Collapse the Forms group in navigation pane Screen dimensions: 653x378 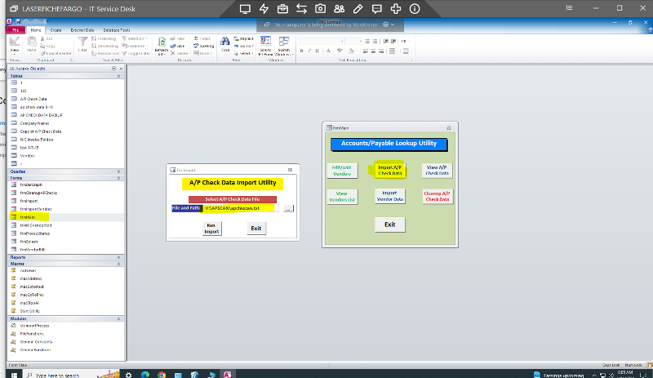coord(118,178)
